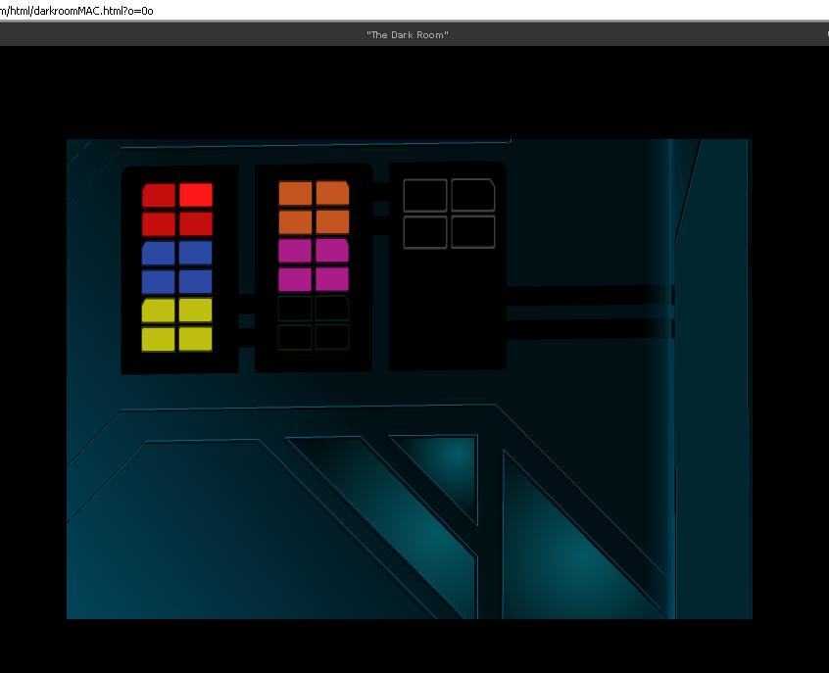Select the lower-right empty slot in middle panel
This screenshot has width=829, height=673.
click(332, 337)
